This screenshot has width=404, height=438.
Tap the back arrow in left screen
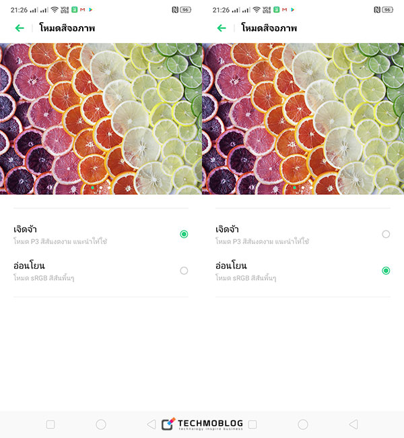click(x=20, y=28)
